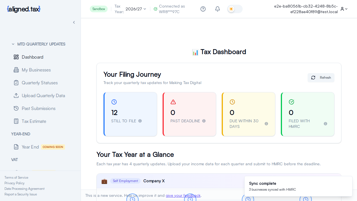Collapse the sidebar with the chevron
Screen dimensions: 357x201
[x=74, y=22]
